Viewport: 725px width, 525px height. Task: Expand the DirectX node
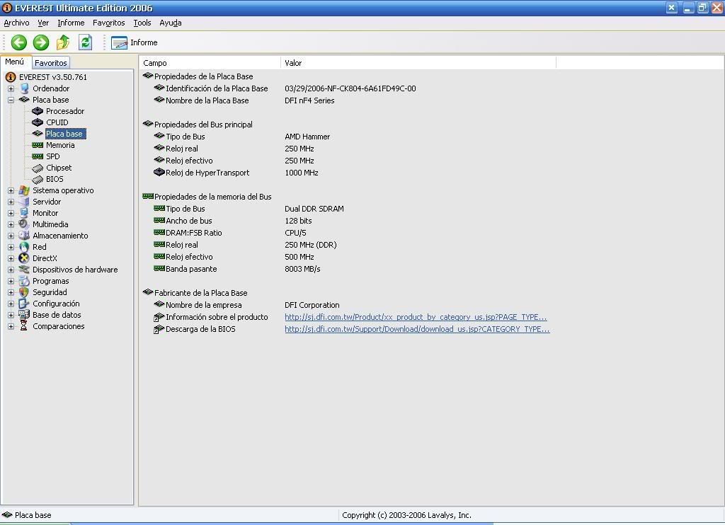11,258
